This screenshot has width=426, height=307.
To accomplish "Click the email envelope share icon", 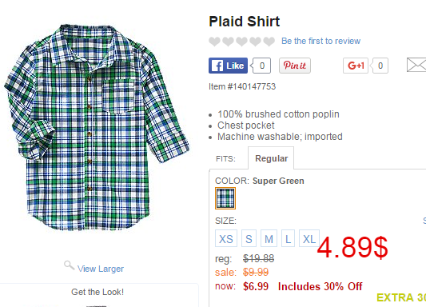I will coord(416,65).
